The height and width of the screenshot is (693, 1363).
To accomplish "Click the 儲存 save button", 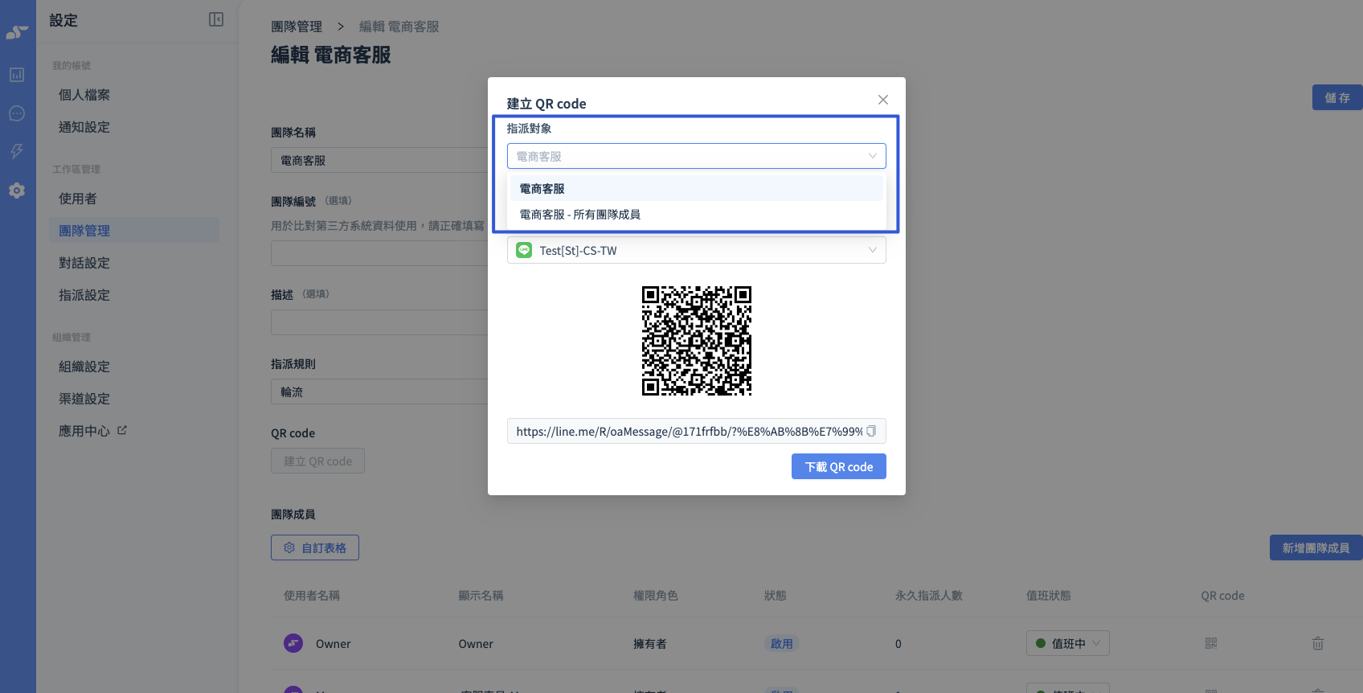I will coord(1337,97).
